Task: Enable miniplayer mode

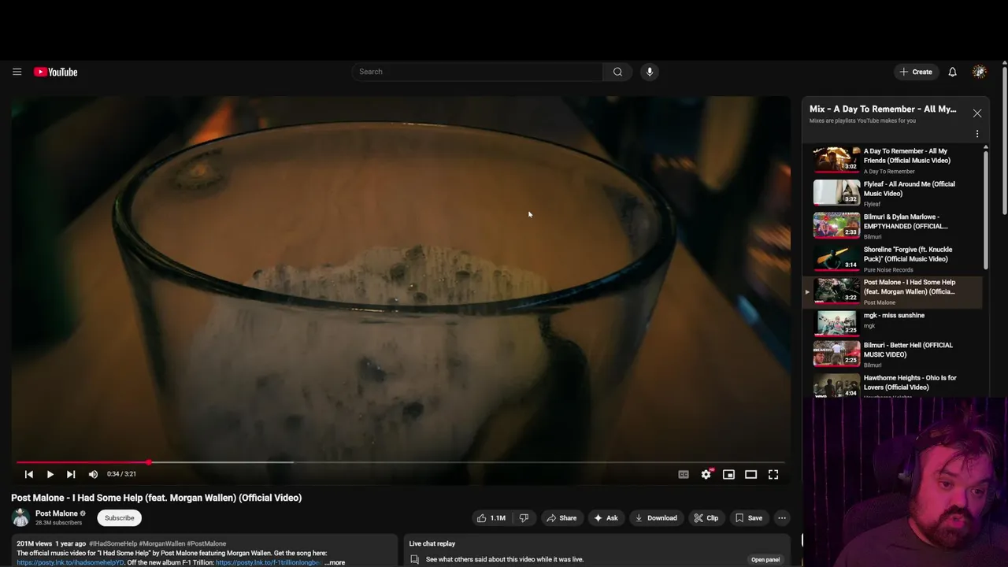Action: tap(728, 474)
